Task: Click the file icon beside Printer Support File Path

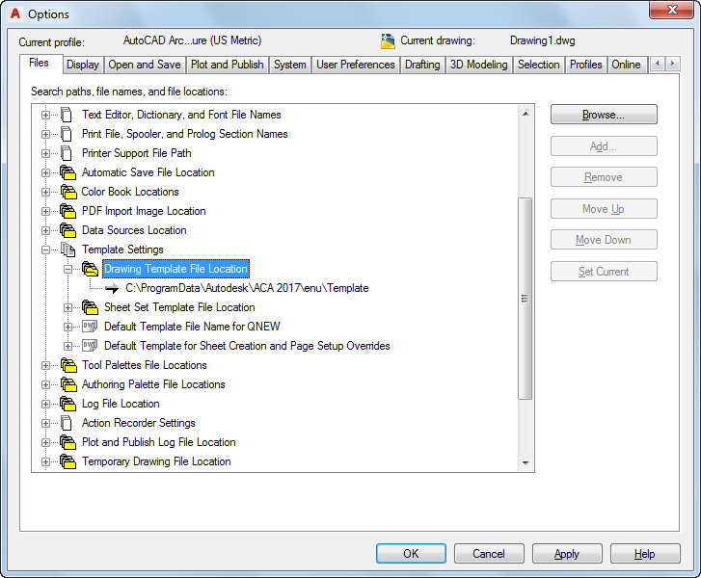Action: [x=67, y=153]
